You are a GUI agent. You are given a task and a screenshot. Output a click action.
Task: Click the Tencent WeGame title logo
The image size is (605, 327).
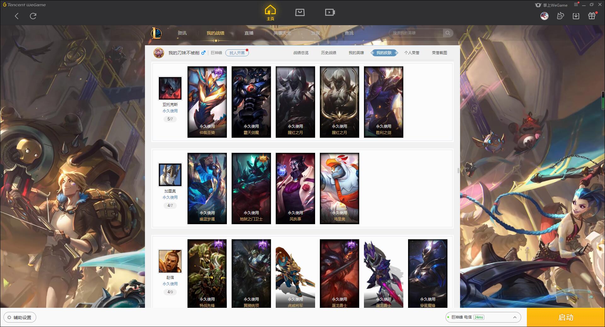pos(24,5)
